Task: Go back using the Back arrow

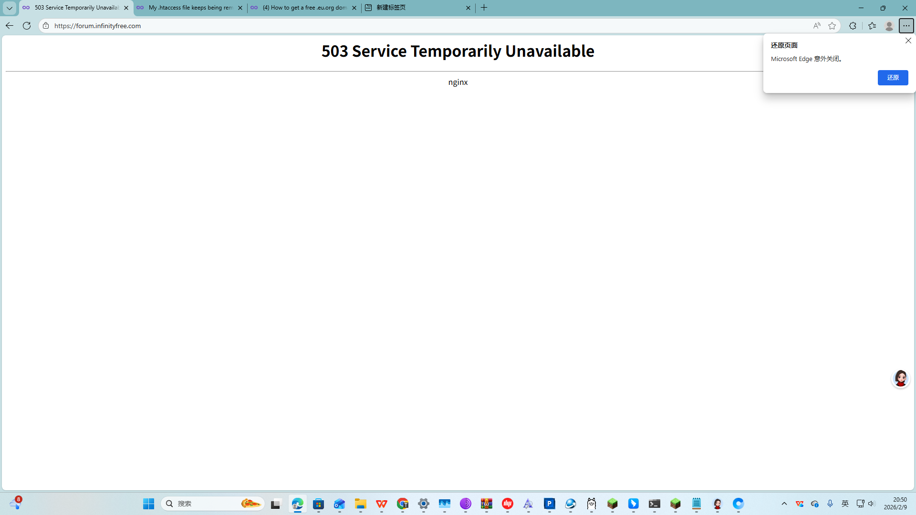Action: coord(9,26)
